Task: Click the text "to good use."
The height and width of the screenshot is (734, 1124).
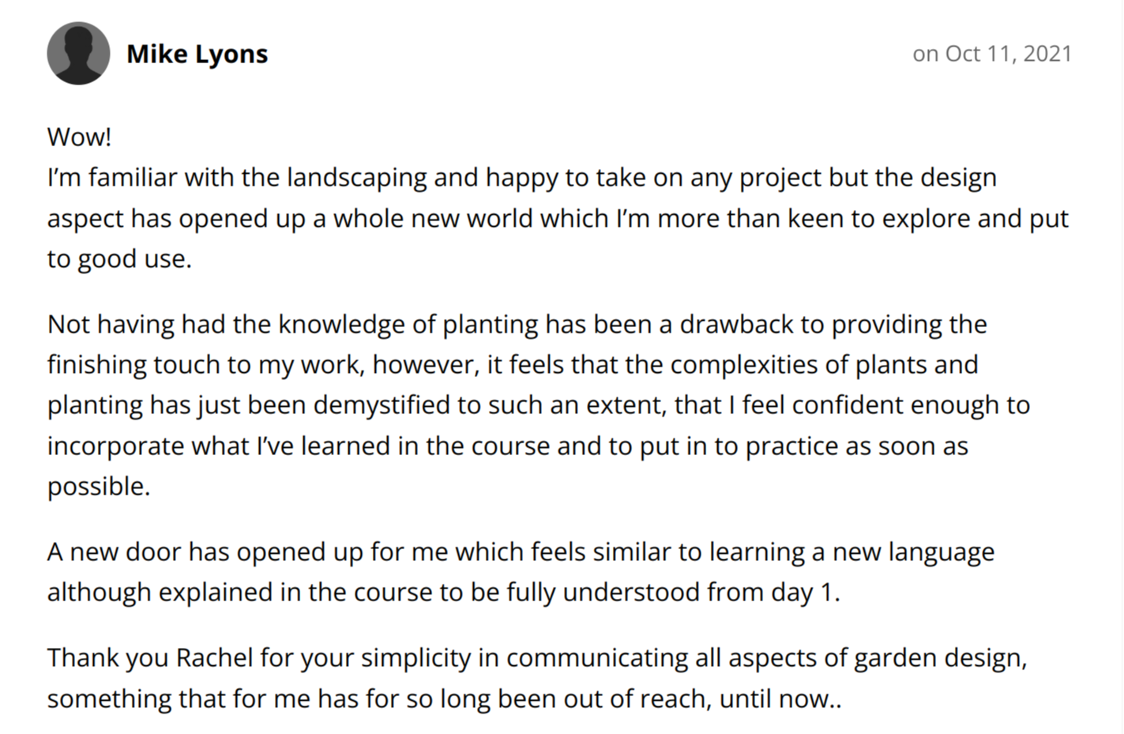Action: [x=119, y=258]
